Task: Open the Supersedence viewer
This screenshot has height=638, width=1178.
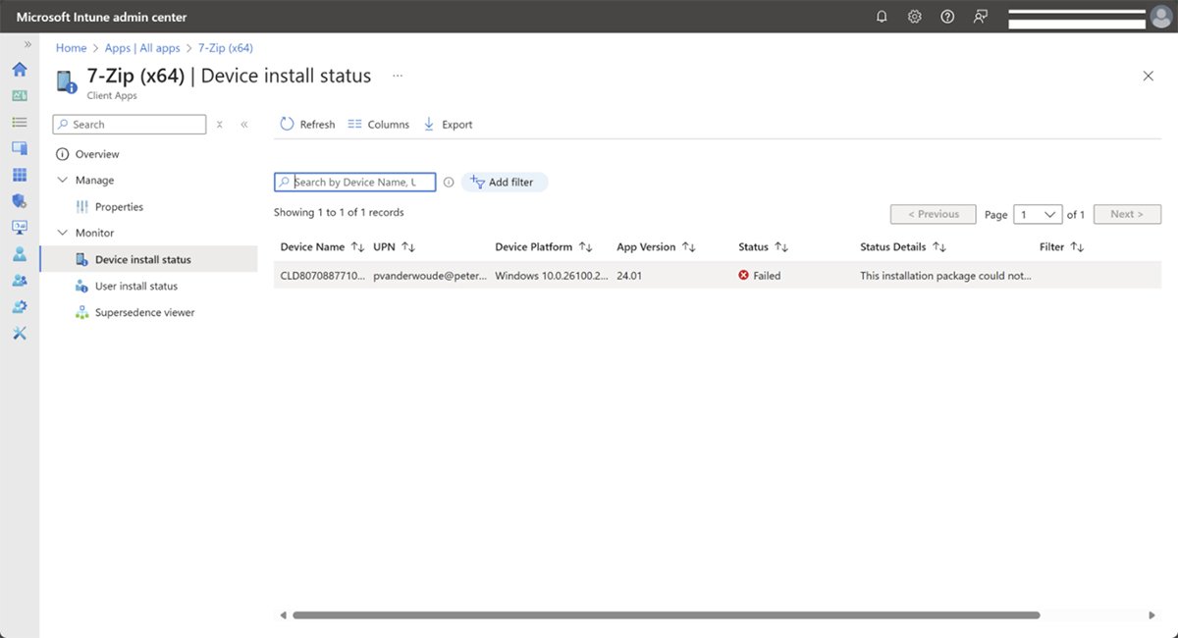Action: tap(144, 313)
